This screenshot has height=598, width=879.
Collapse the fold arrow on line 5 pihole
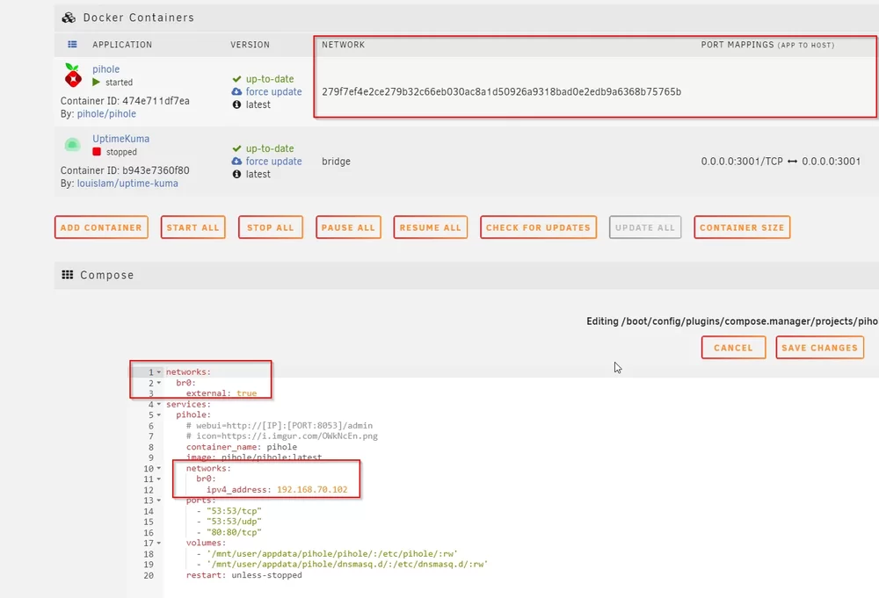[x=158, y=414]
